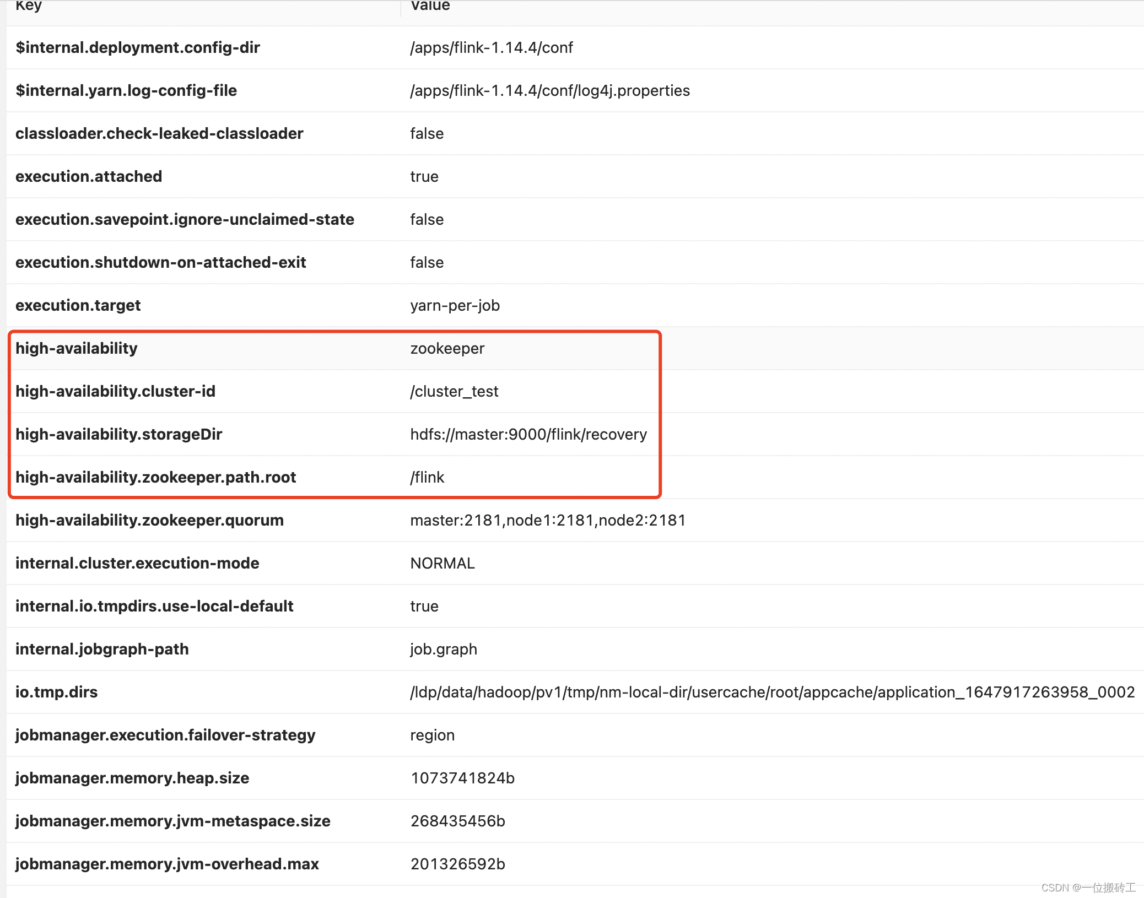Select the high-availability.cluster-id key

[116, 391]
